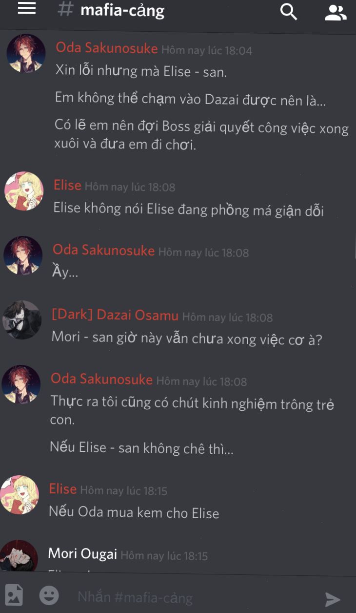
Task: Click the hash symbol beside mafia-cảng
Action: (65, 9)
